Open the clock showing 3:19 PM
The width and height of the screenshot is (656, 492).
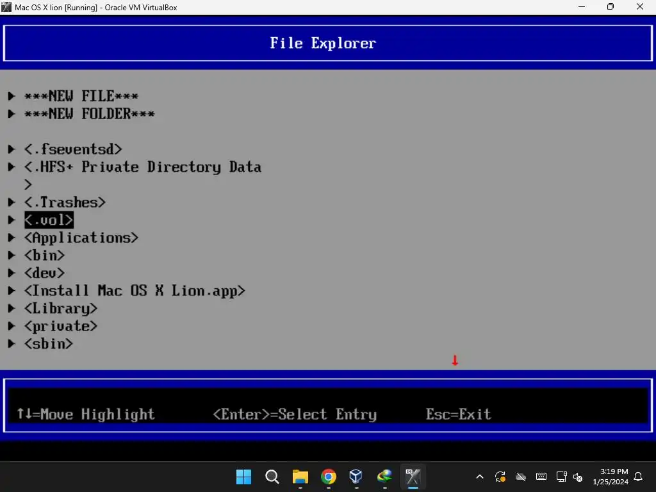611,477
